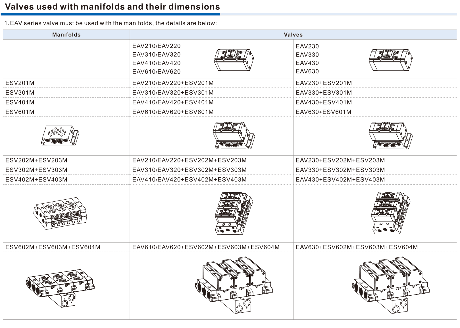
Task: Select the 'ESV202M+ESV203M' manifold cell
Action: coord(66,160)
